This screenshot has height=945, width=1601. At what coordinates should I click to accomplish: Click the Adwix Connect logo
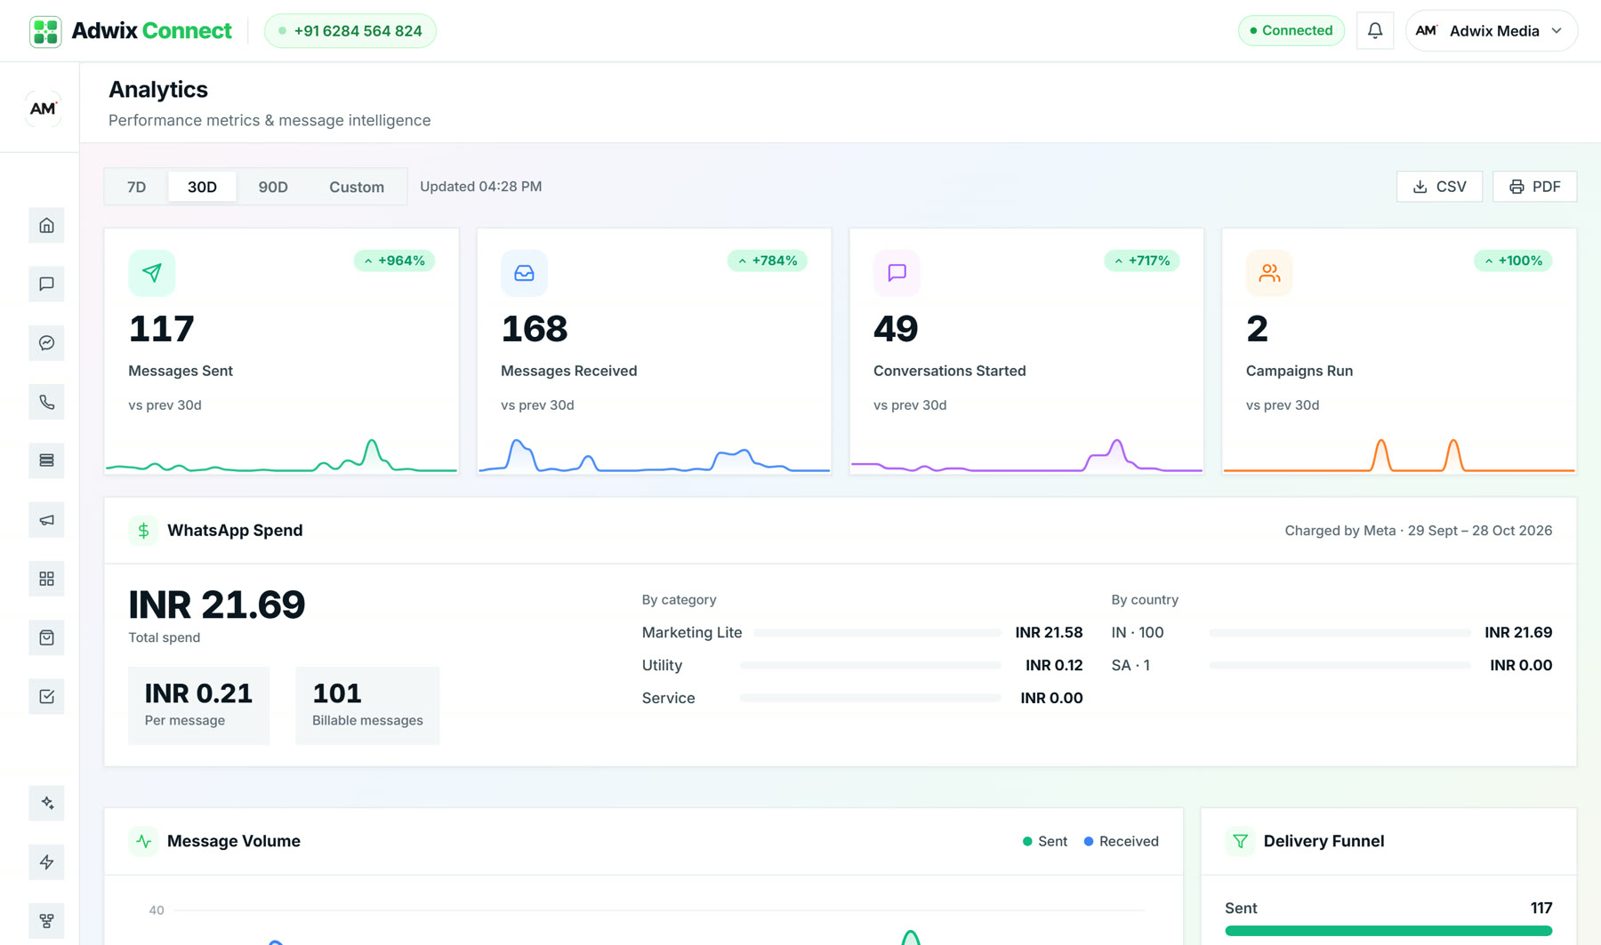(x=131, y=31)
